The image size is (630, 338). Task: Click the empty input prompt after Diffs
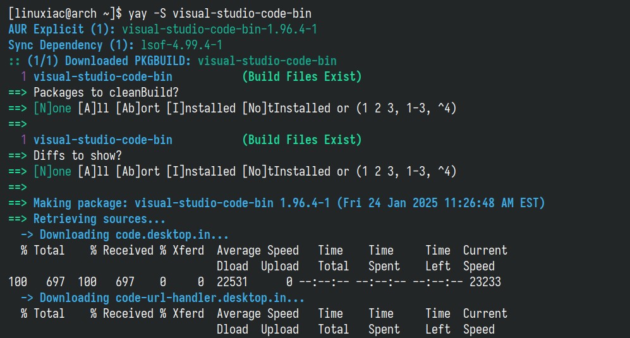[x=18, y=187]
